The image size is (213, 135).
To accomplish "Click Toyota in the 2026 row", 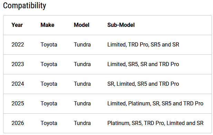I will (x=49, y=123).
